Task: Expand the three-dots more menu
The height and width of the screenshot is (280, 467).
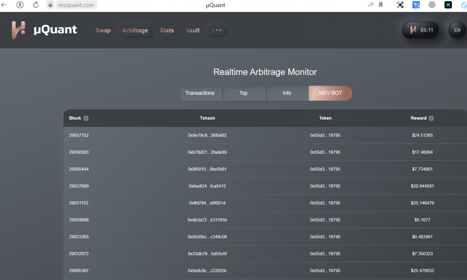Action: click(217, 30)
